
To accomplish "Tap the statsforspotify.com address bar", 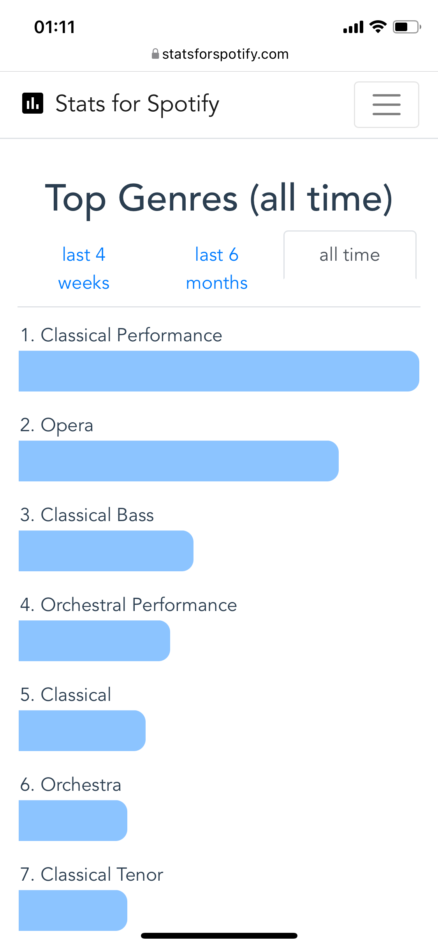I will pyautogui.click(x=220, y=54).
